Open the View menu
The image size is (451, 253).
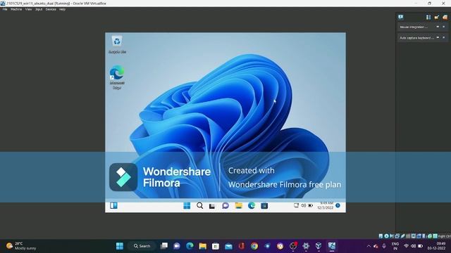tap(28, 9)
